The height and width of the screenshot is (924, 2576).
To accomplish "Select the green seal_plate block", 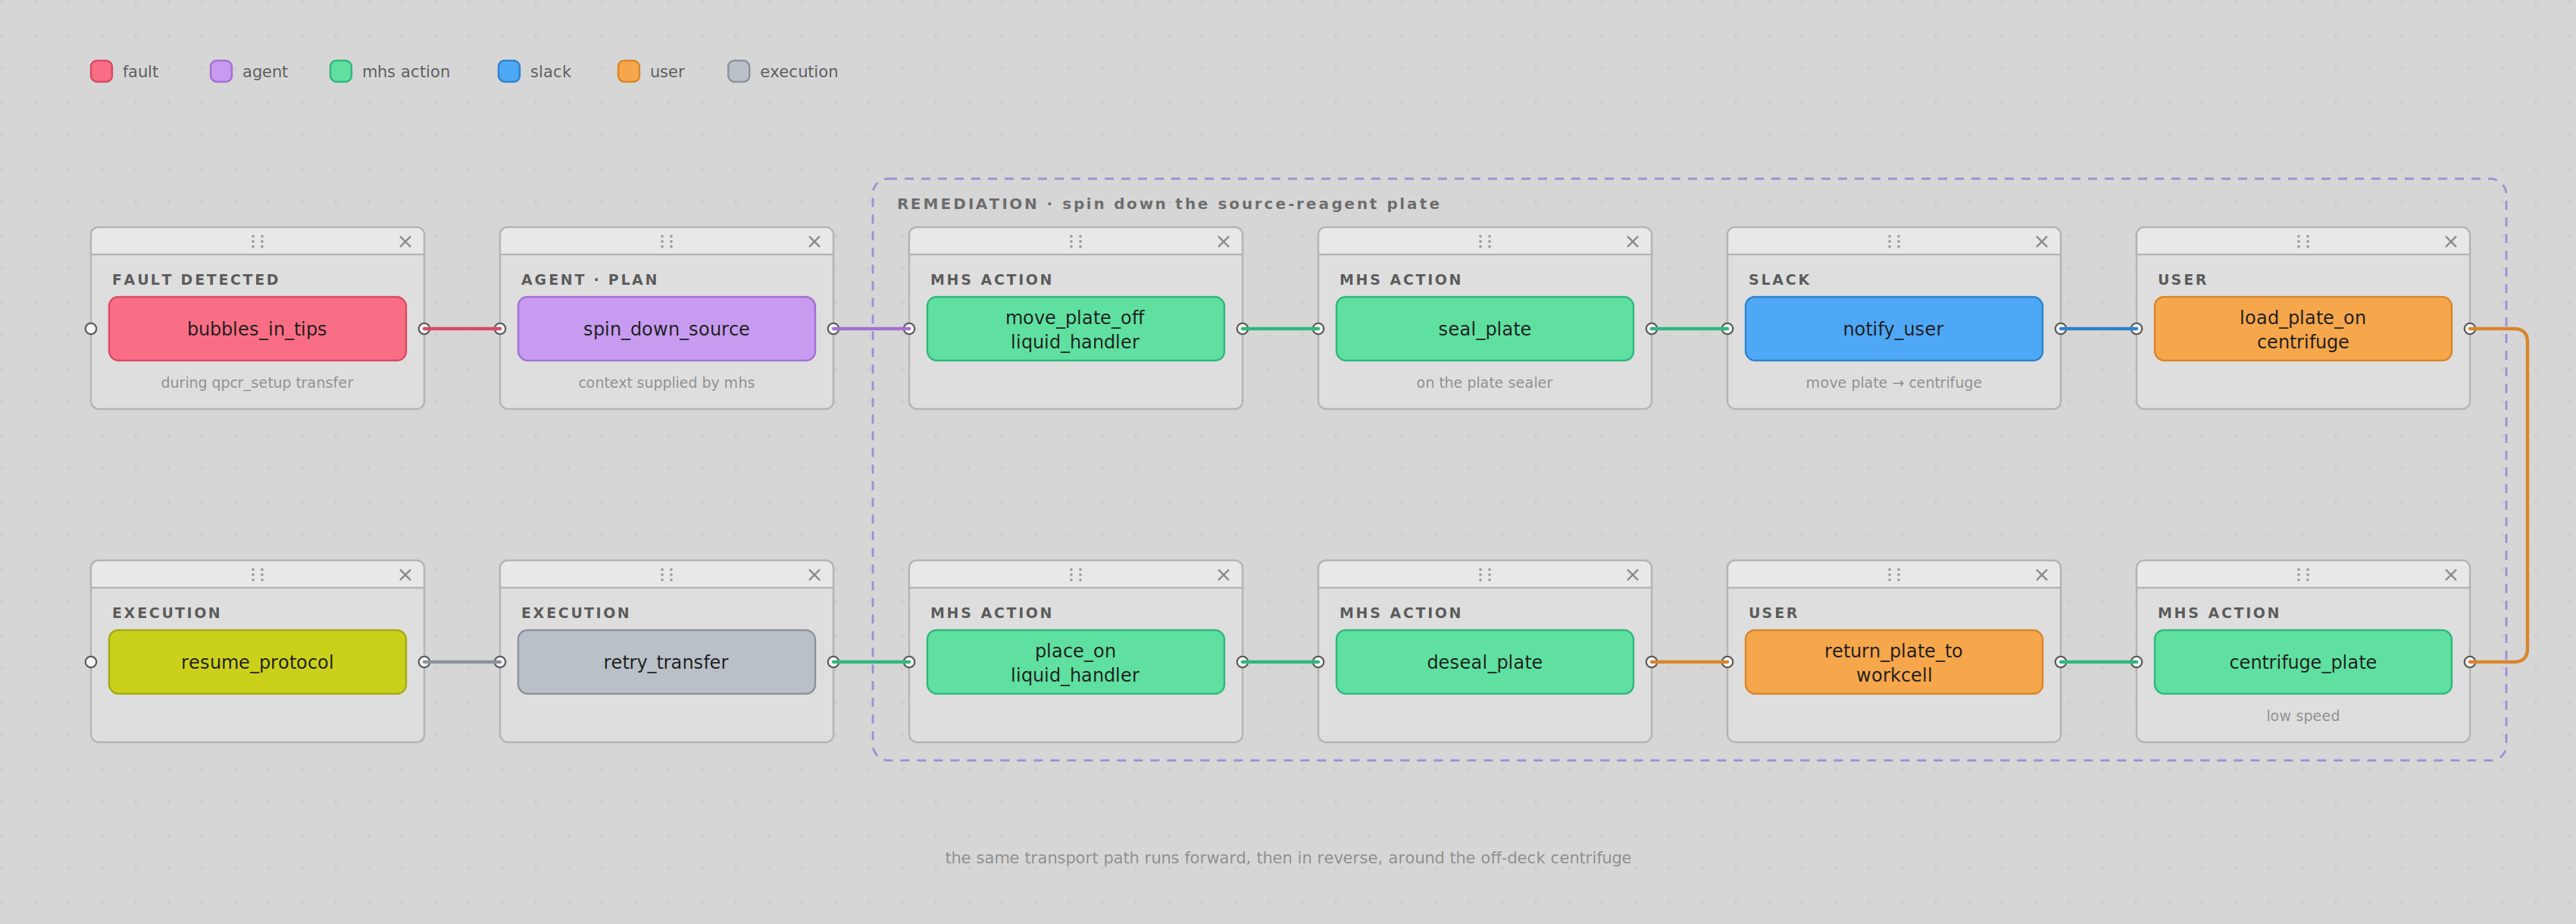I will tap(1484, 329).
